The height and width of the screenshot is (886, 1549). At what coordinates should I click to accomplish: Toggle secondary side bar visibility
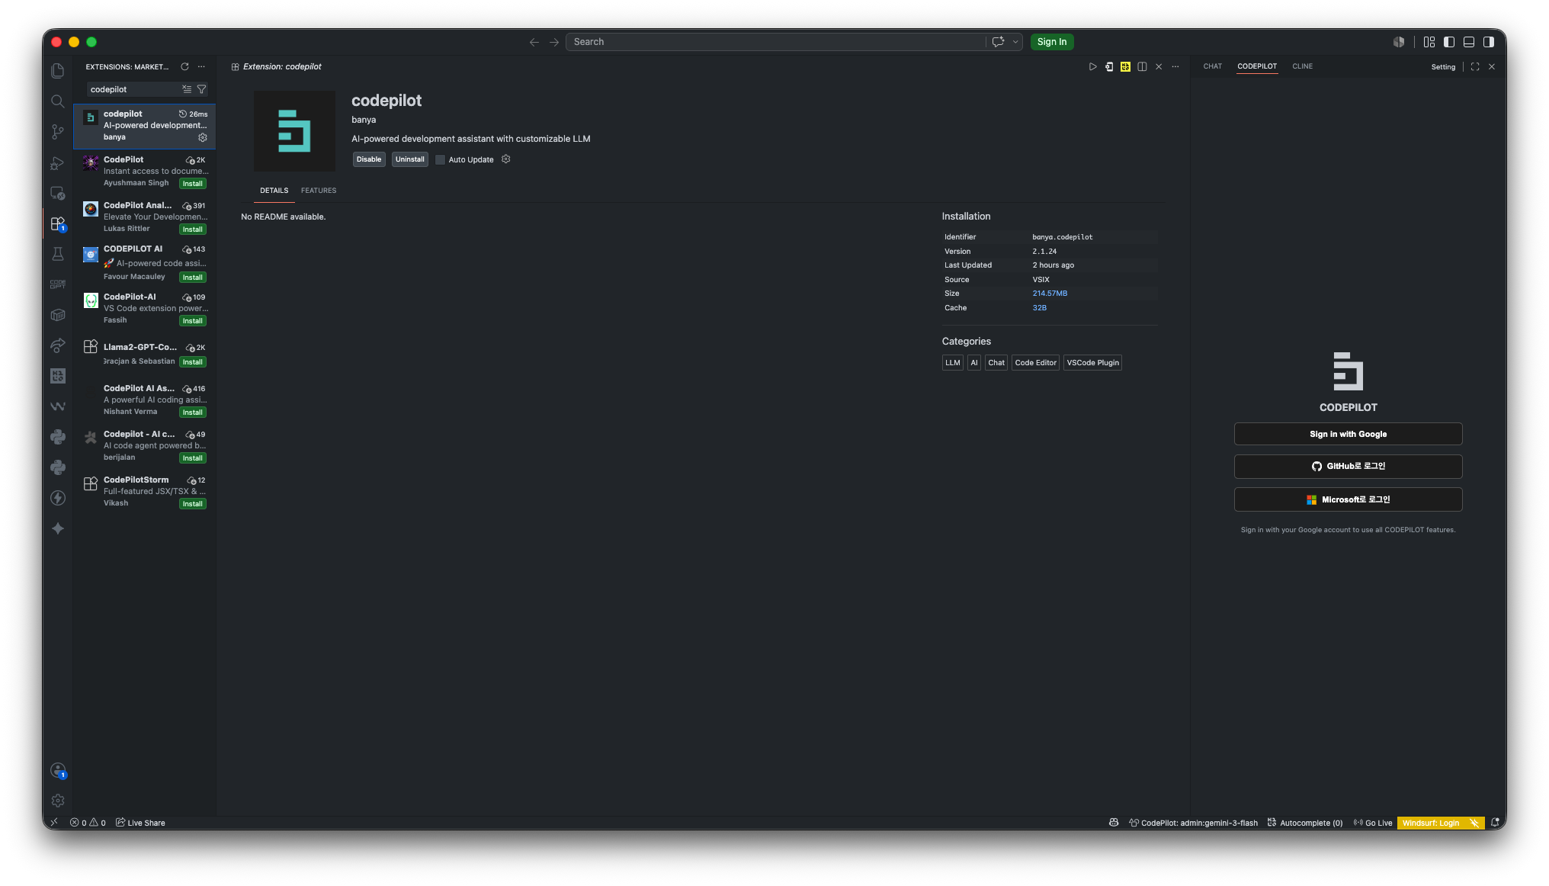point(1489,42)
